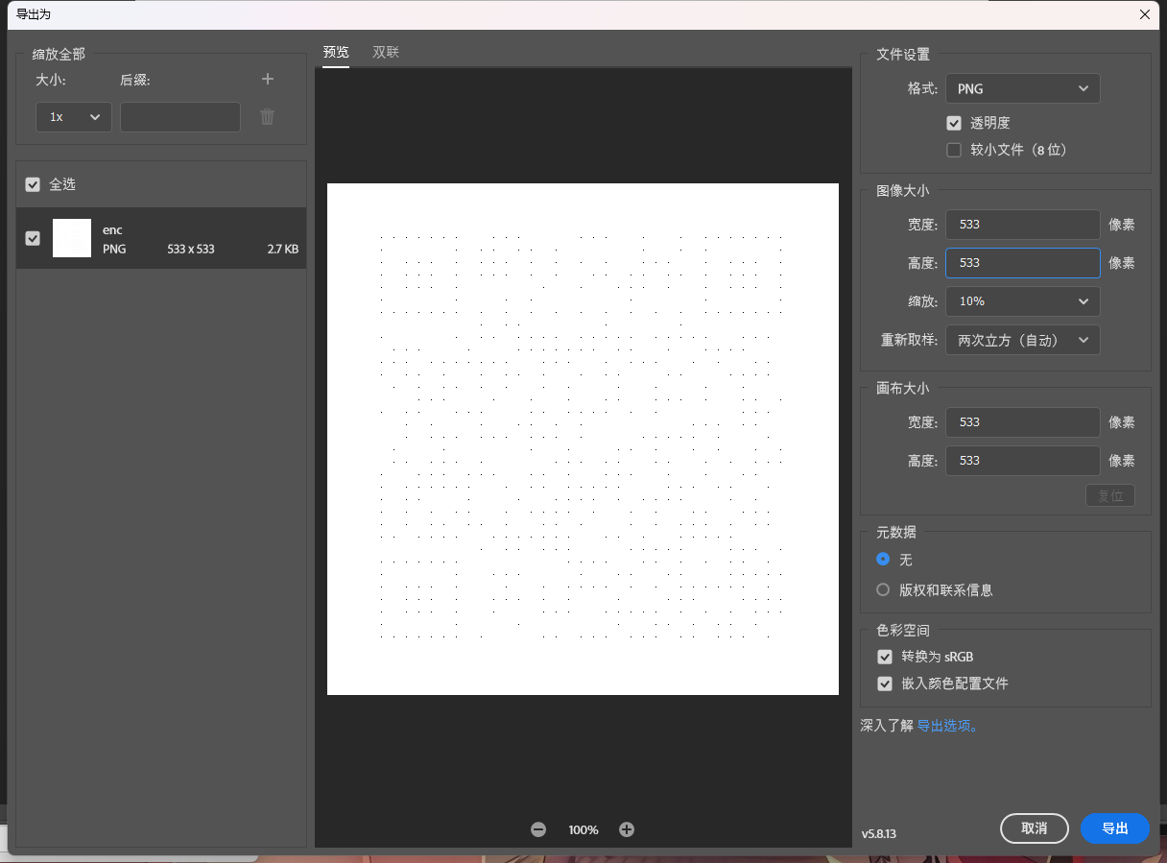The width and height of the screenshot is (1167, 863).
Task: Uncheck the 透明度 checkbox
Action: point(954,123)
